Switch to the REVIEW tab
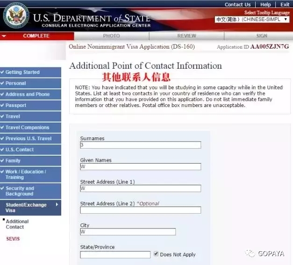The height and width of the screenshot is (265, 293). coord(186,36)
